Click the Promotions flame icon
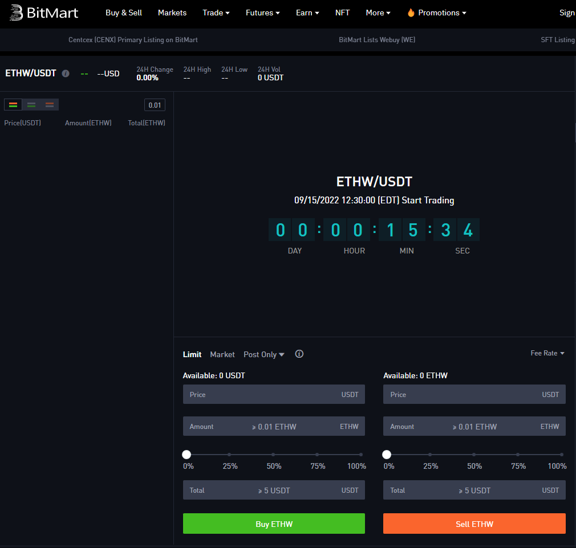Image resolution: width=576 pixels, height=548 pixels. (x=411, y=13)
